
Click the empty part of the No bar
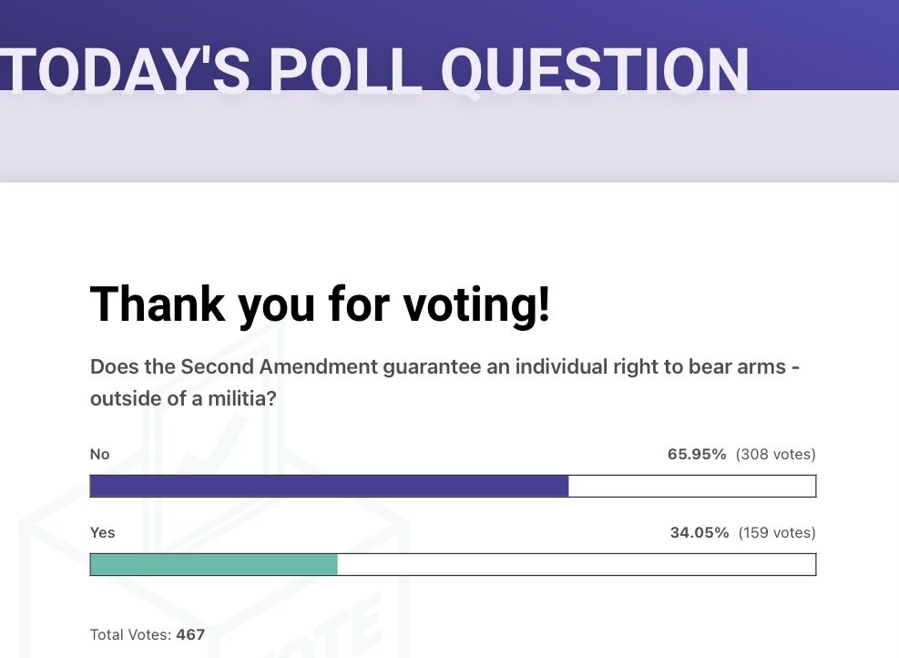tap(692, 487)
